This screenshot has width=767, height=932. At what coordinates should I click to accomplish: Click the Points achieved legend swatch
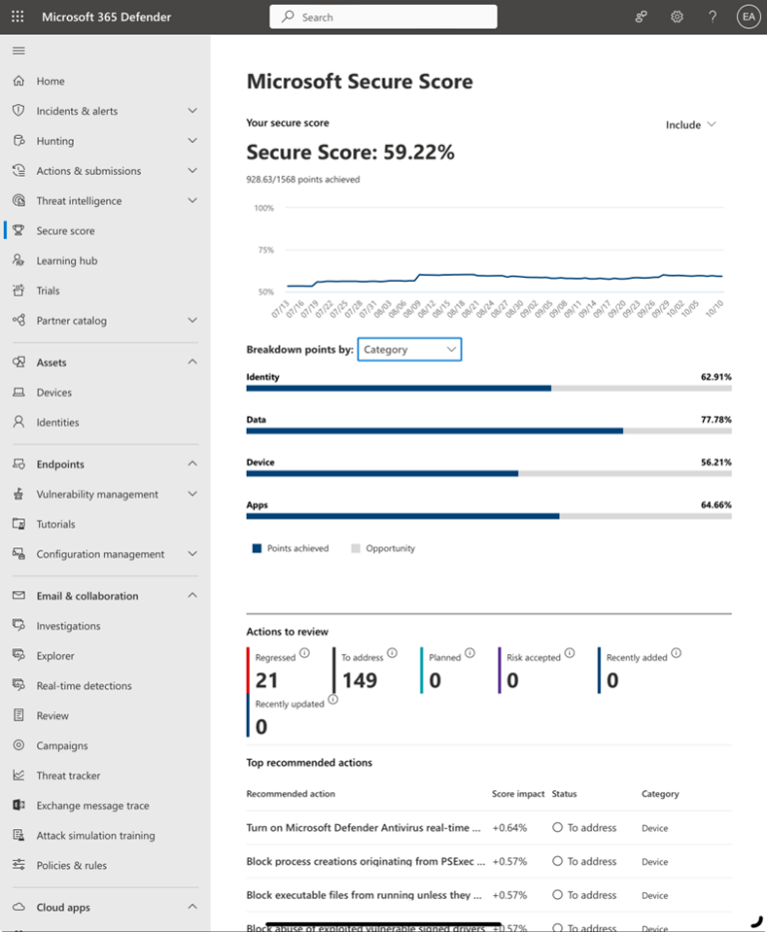pyautogui.click(x=257, y=548)
